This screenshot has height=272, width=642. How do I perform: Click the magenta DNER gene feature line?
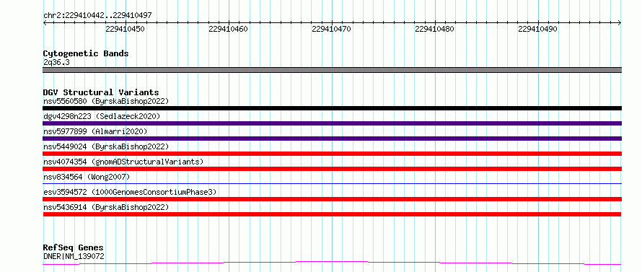(332, 263)
